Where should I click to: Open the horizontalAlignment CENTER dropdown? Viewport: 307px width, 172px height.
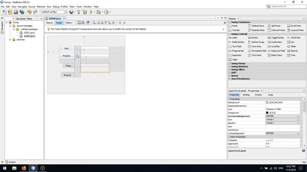(283, 116)
